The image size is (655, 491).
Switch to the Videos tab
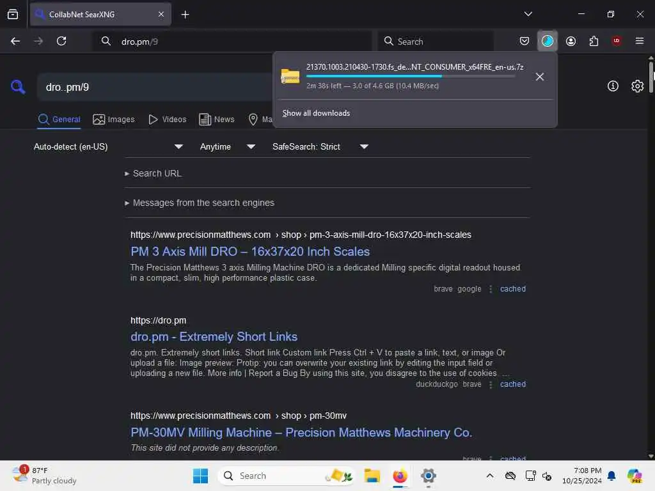(168, 120)
